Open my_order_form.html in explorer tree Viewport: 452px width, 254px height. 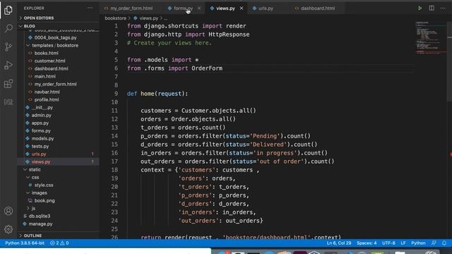pos(55,85)
